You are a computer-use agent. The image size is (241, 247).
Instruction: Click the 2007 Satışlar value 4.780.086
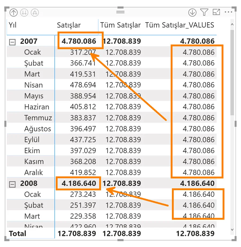[x=79, y=41]
